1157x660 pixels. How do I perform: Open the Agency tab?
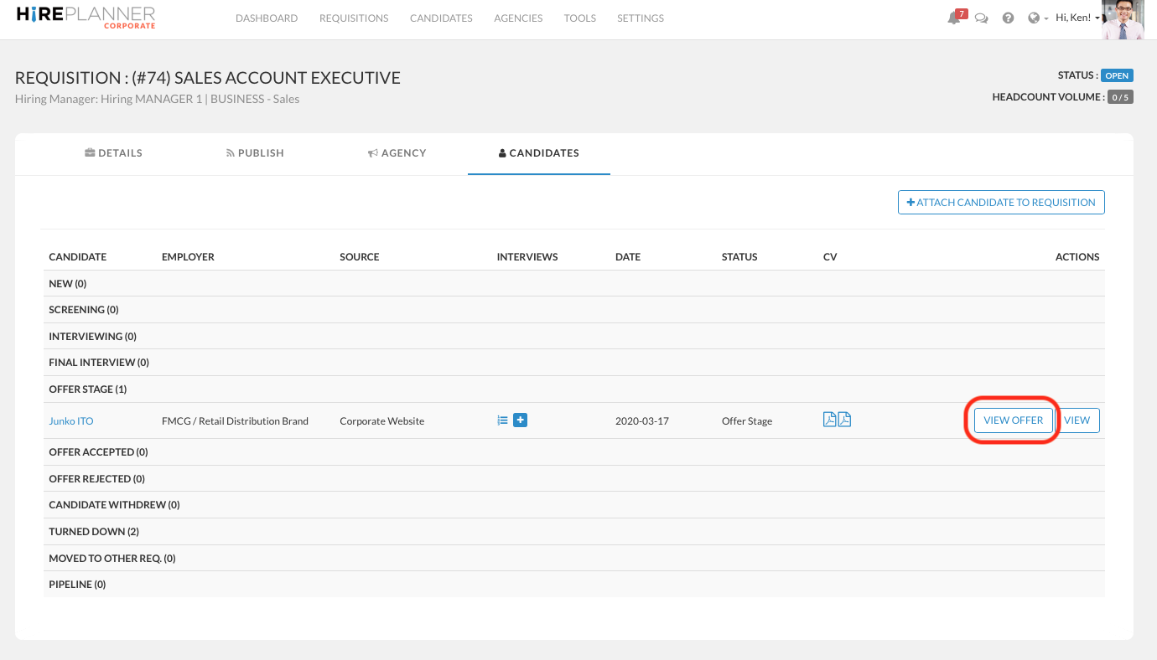(397, 153)
